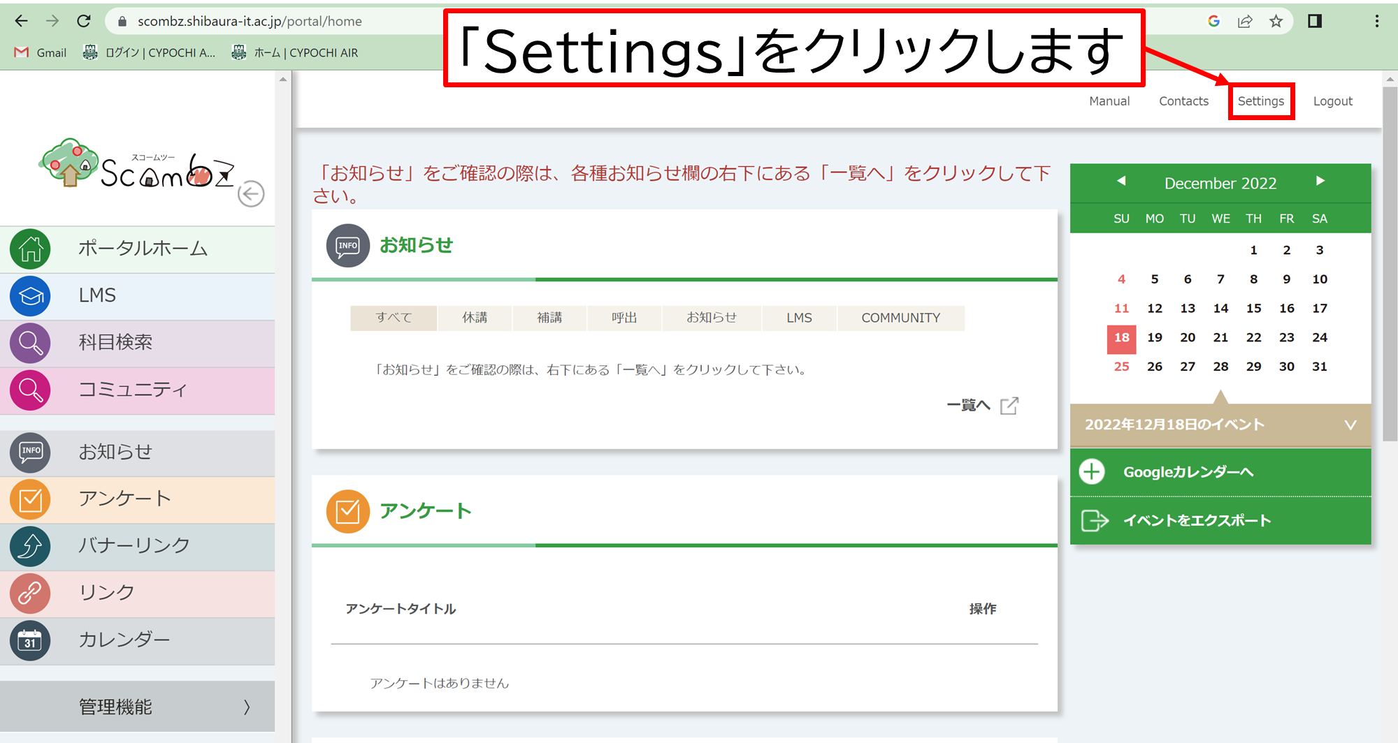Click the browser address bar URL
Screen dimensions: 1398x743
pyautogui.click(x=250, y=21)
